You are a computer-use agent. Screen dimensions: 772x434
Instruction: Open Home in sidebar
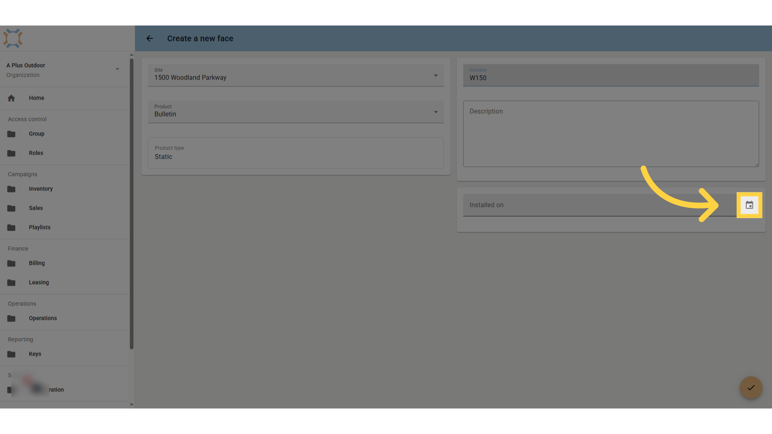[x=64, y=98]
